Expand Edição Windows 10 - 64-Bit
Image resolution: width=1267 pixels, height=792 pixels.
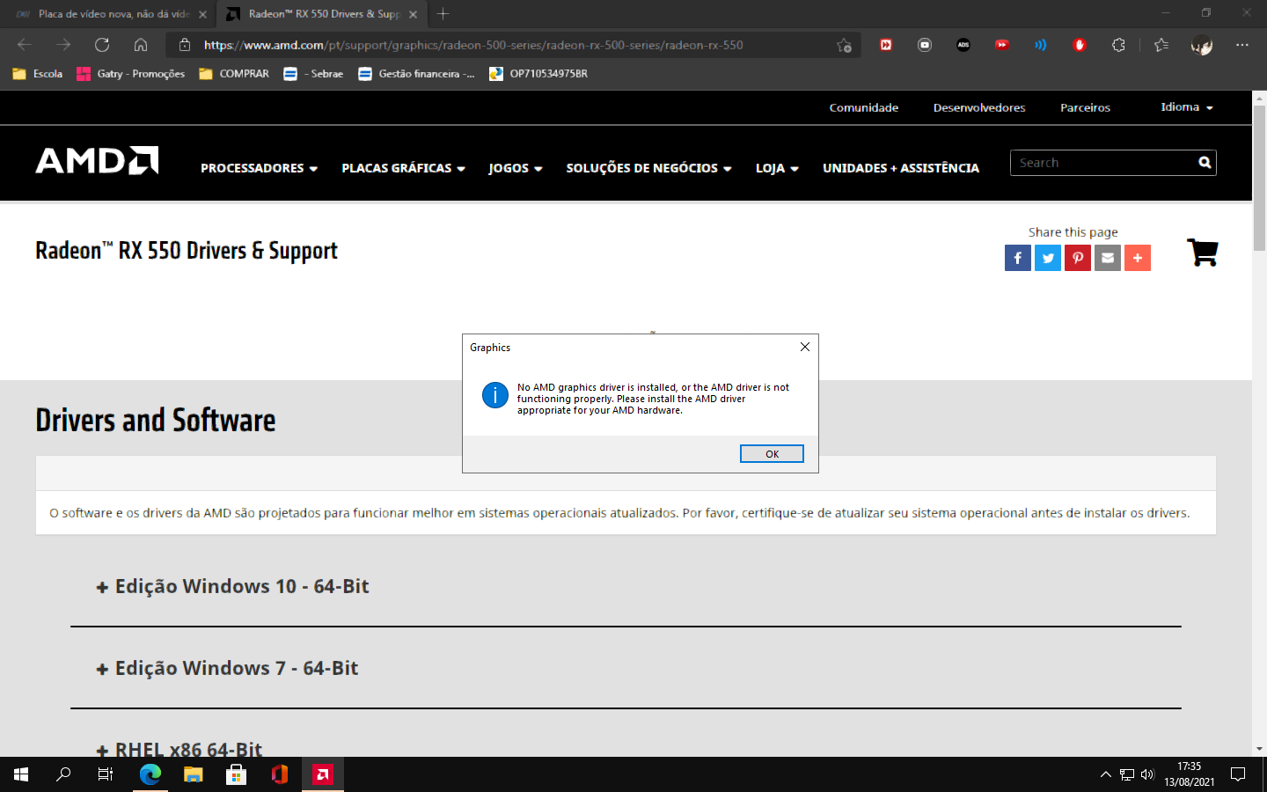pyautogui.click(x=232, y=586)
